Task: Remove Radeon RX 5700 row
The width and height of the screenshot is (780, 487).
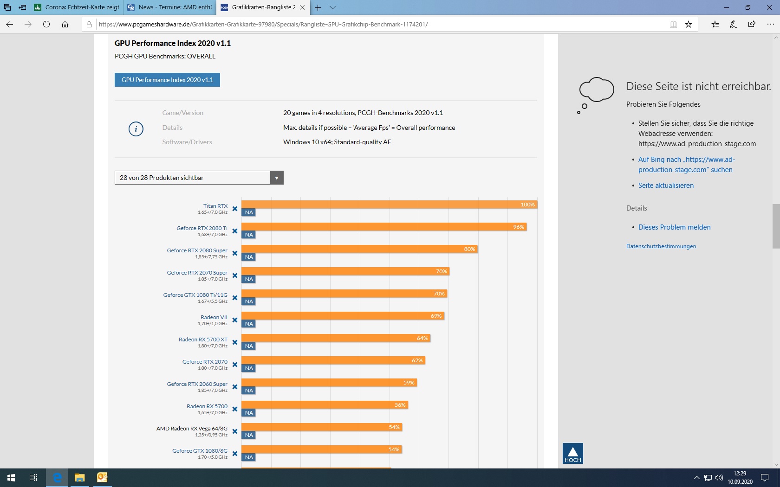Action: 235,409
